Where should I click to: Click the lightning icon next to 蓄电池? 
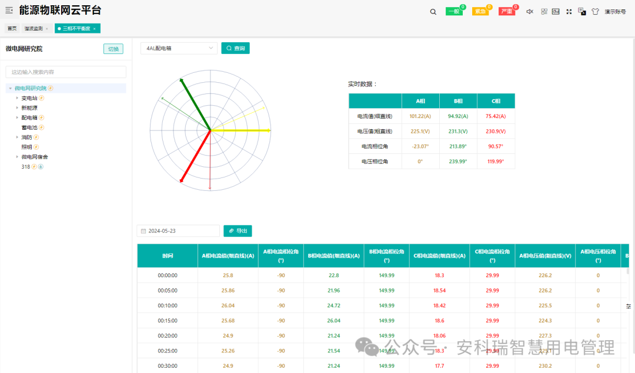click(41, 127)
